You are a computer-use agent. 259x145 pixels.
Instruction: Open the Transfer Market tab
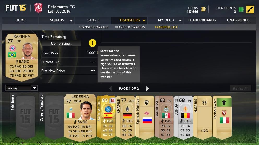[93, 27]
